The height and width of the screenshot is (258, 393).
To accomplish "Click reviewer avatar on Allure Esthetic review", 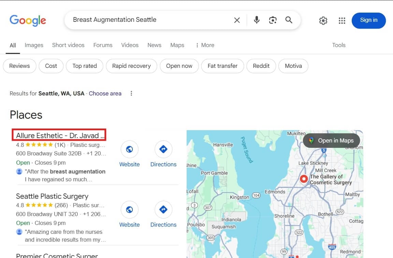I will (19, 171).
